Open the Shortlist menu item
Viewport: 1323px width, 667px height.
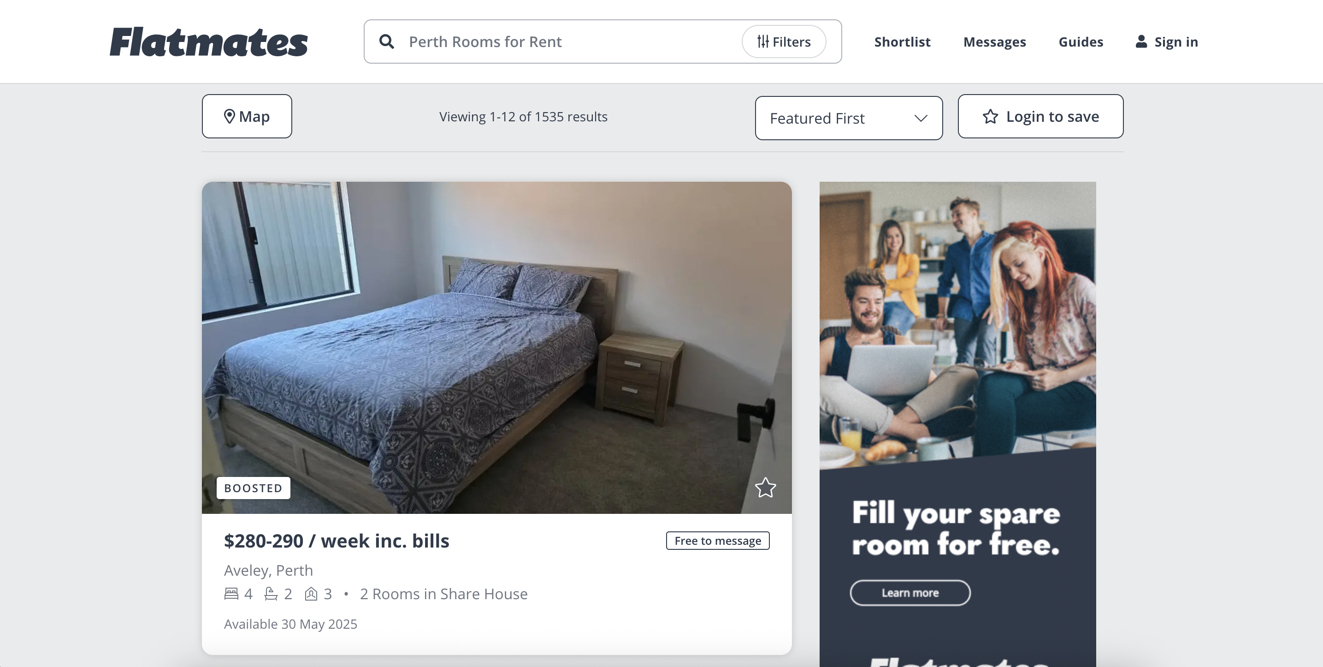(x=903, y=42)
